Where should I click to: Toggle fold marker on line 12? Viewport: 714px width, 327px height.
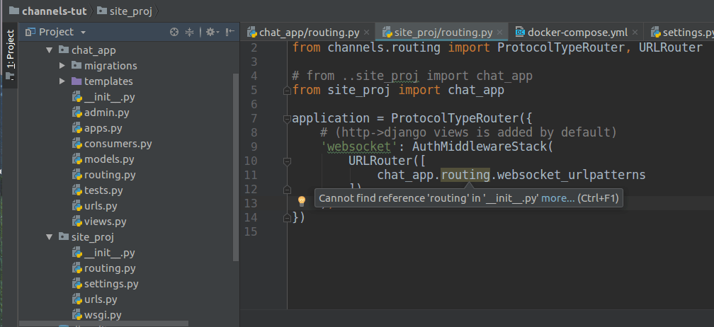pos(286,189)
